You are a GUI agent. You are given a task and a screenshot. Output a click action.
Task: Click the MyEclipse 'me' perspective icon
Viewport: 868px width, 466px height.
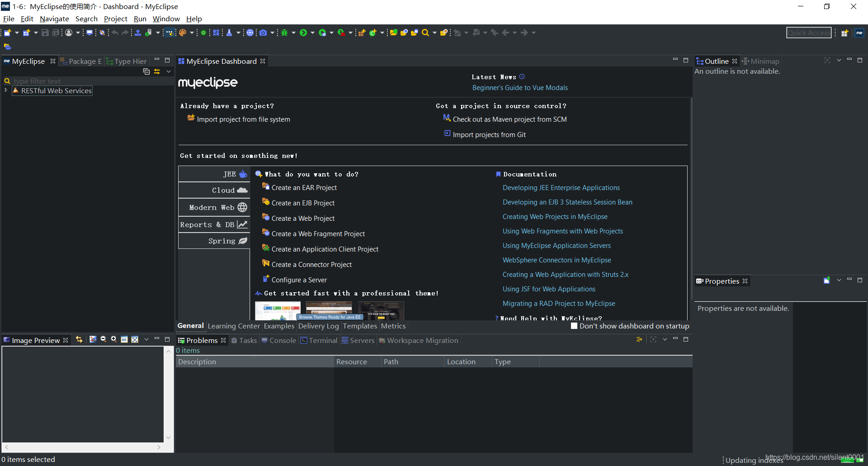click(x=859, y=33)
